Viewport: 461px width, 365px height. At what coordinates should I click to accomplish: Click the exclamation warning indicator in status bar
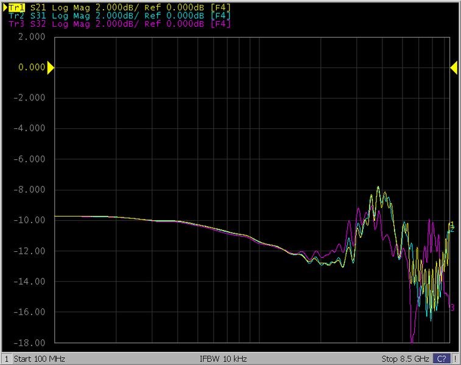click(x=454, y=359)
